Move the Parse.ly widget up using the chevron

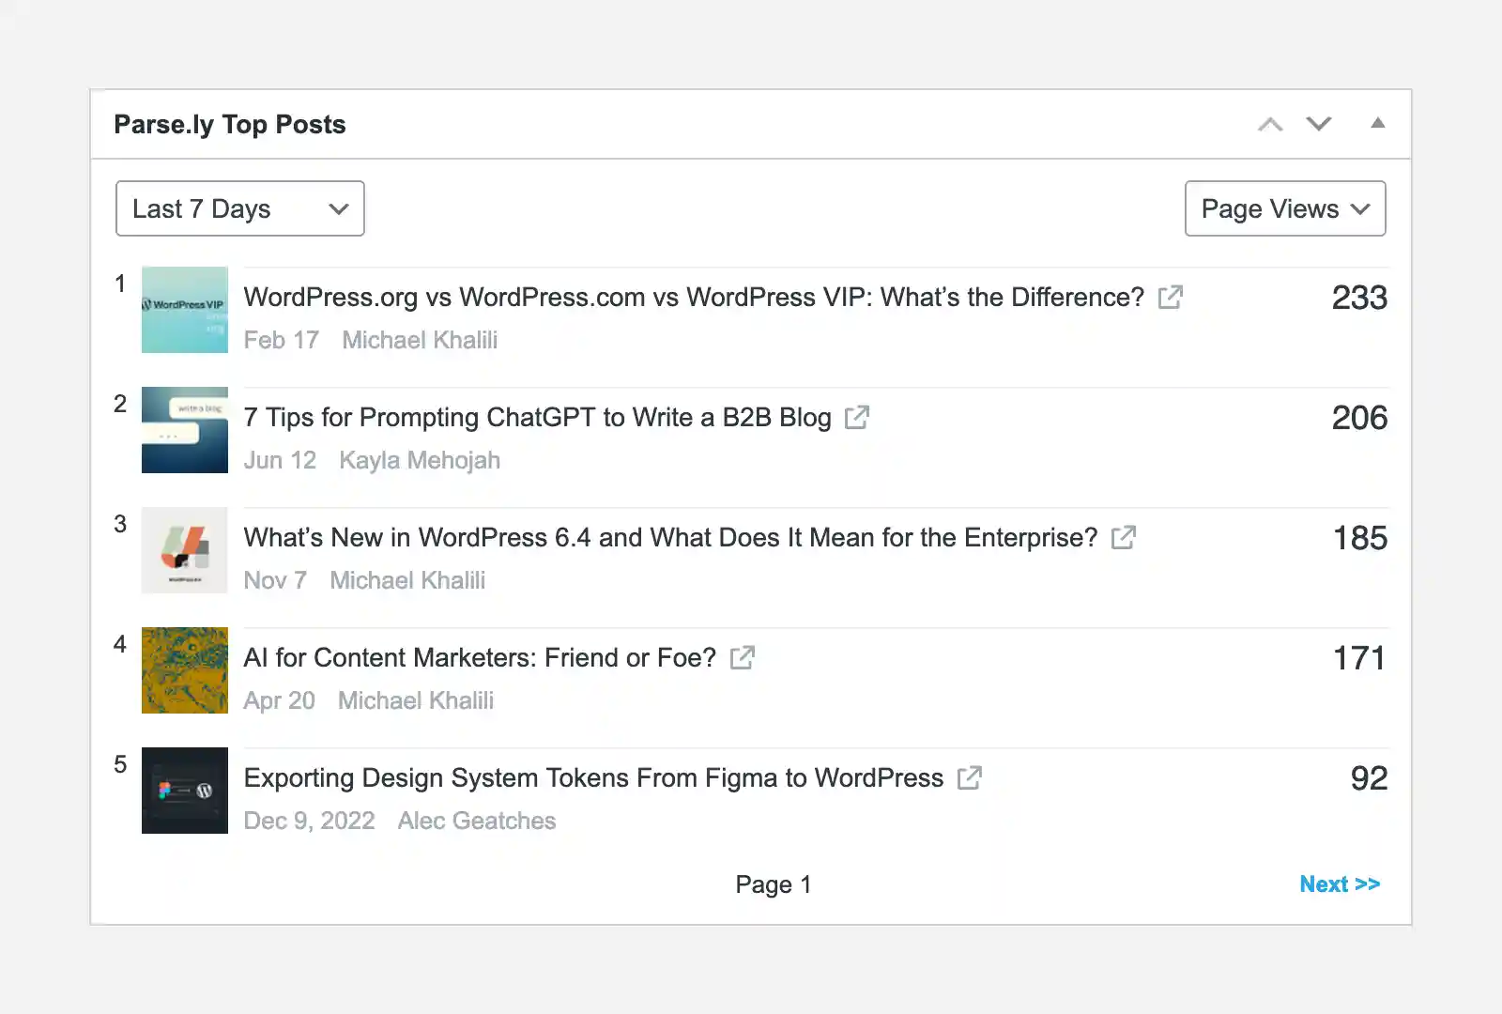click(1271, 123)
